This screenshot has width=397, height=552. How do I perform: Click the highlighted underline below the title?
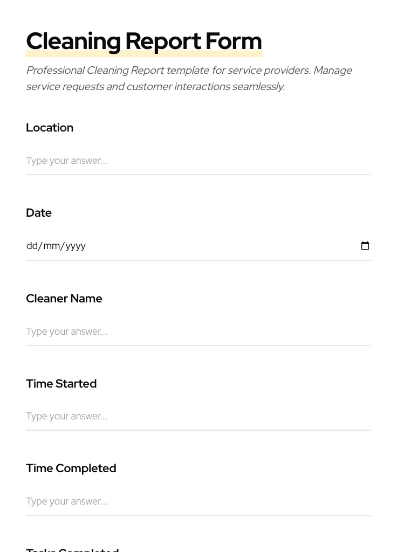coord(143,53)
